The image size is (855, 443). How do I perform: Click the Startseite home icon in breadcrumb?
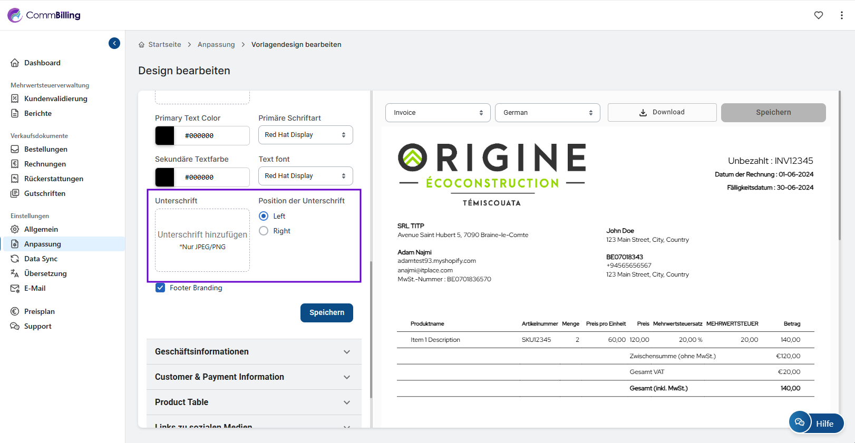(141, 45)
